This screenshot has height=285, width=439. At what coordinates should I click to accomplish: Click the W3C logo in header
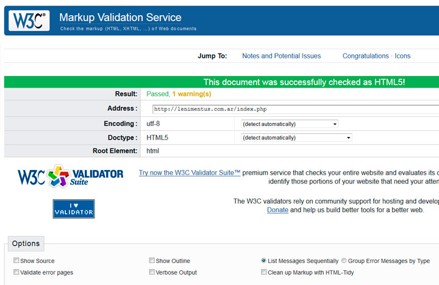29,21
